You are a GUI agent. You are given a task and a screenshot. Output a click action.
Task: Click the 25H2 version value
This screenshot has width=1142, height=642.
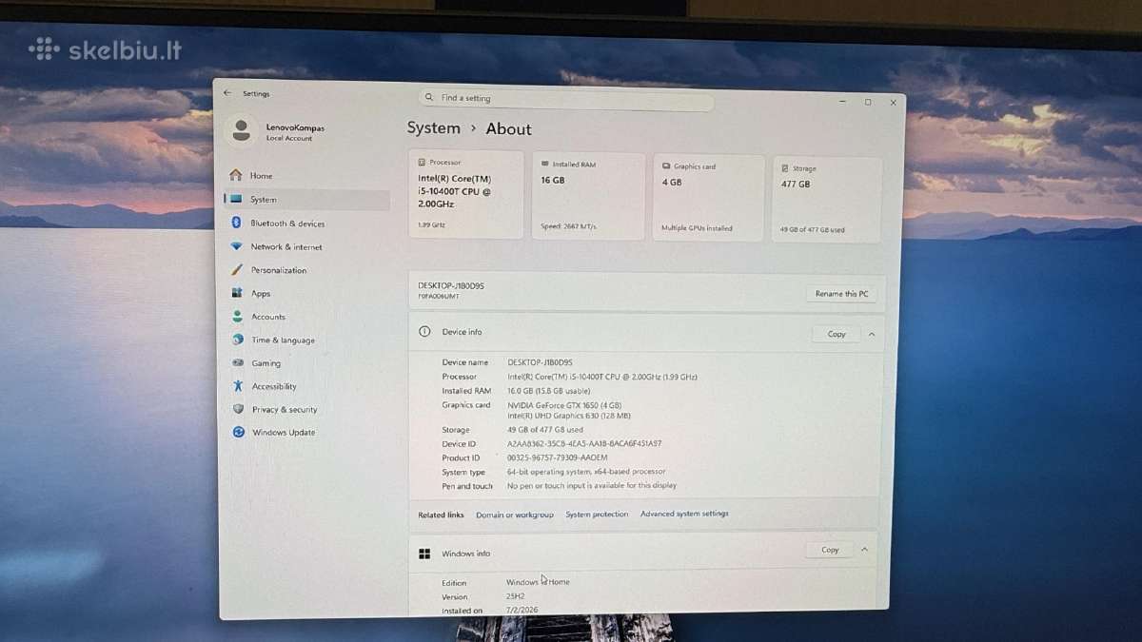515,596
